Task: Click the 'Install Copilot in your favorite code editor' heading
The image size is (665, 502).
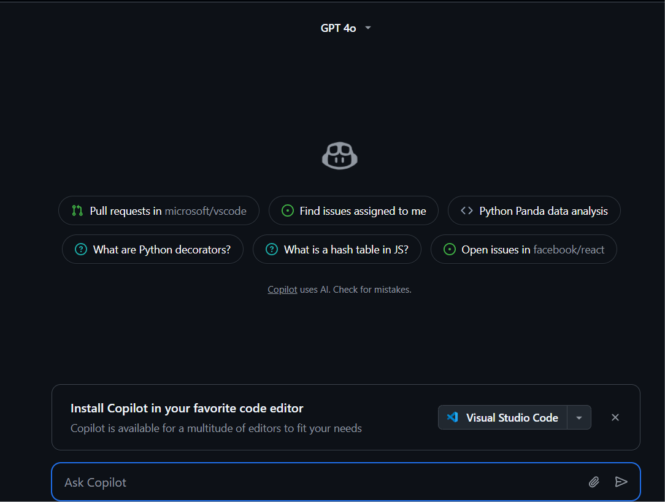Action: click(x=187, y=408)
